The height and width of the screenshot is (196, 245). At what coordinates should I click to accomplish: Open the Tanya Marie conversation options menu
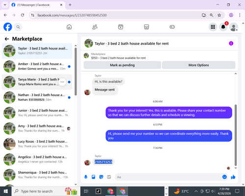point(62,82)
